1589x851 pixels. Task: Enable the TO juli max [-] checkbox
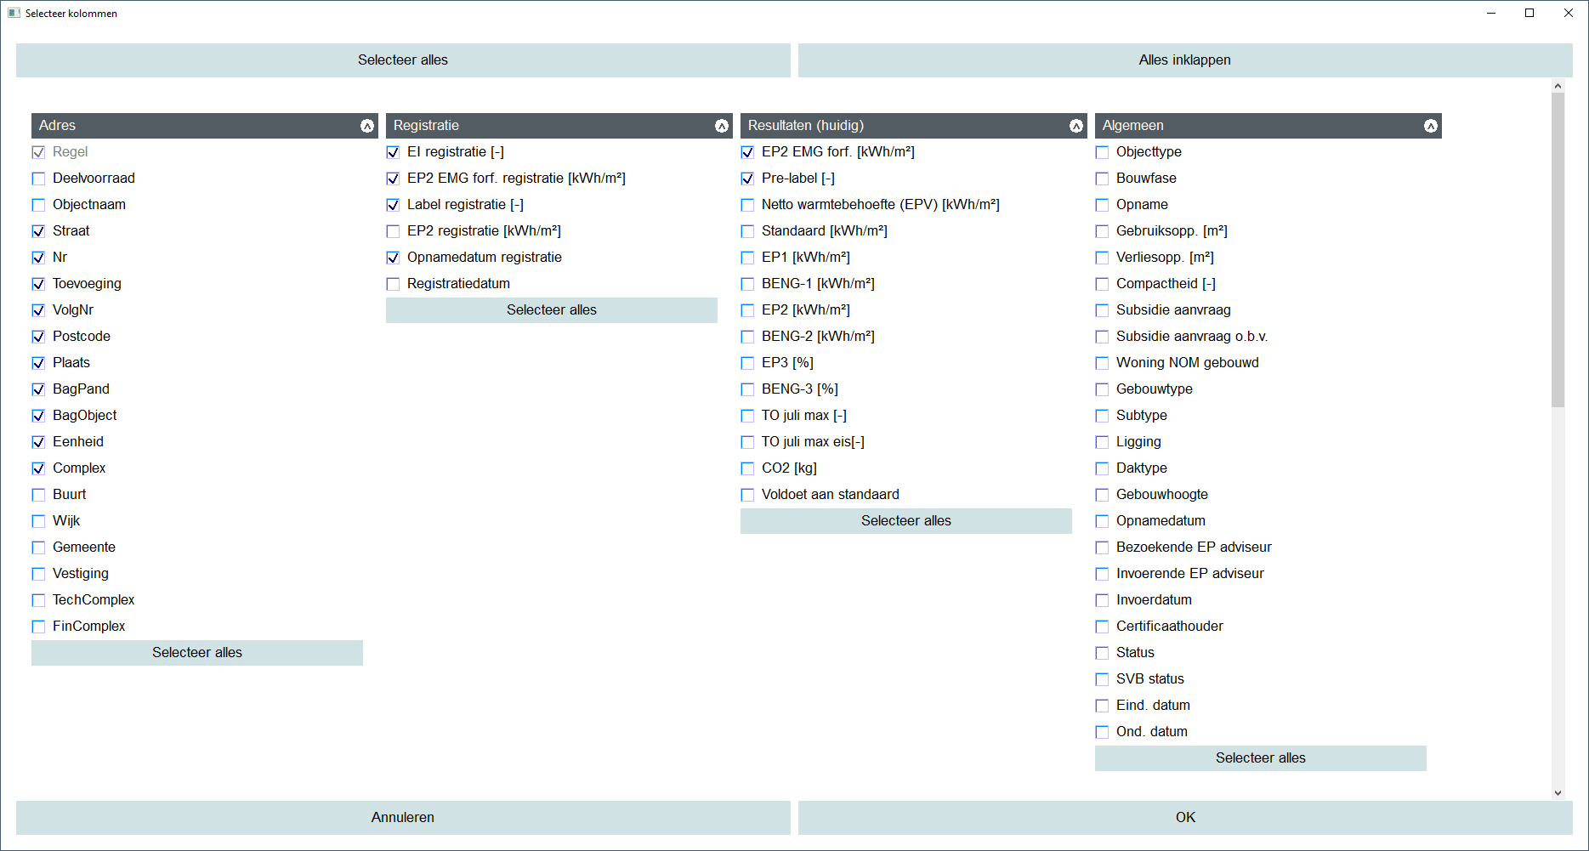click(x=747, y=416)
